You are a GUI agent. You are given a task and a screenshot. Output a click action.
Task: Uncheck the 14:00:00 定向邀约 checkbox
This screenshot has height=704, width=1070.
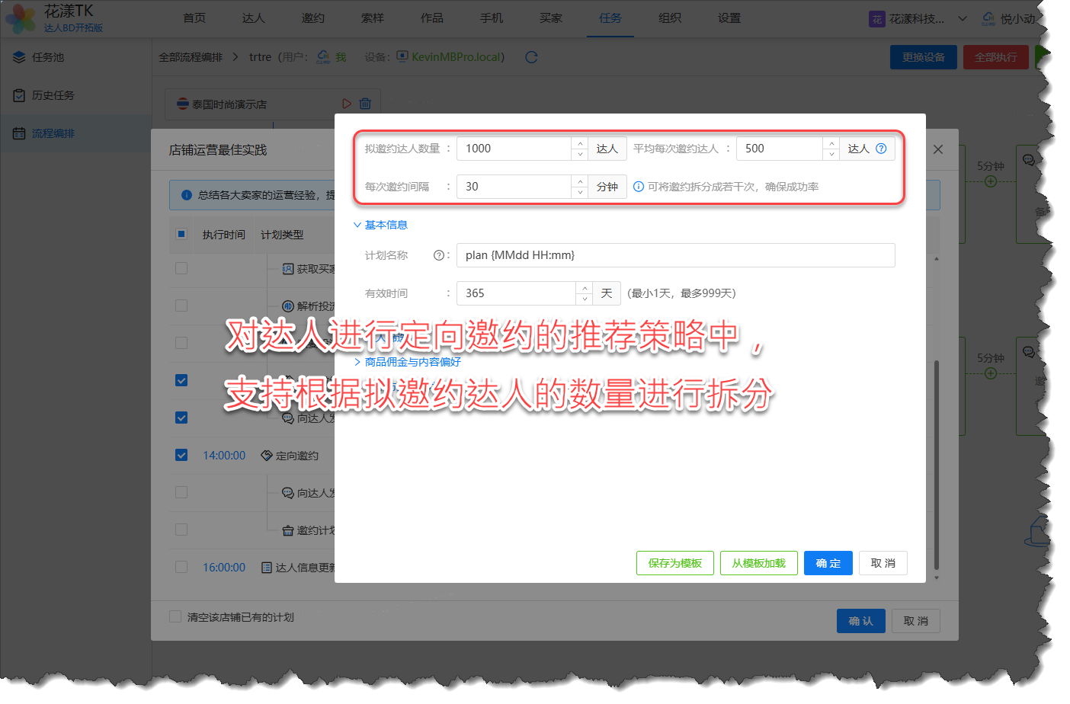click(x=181, y=455)
